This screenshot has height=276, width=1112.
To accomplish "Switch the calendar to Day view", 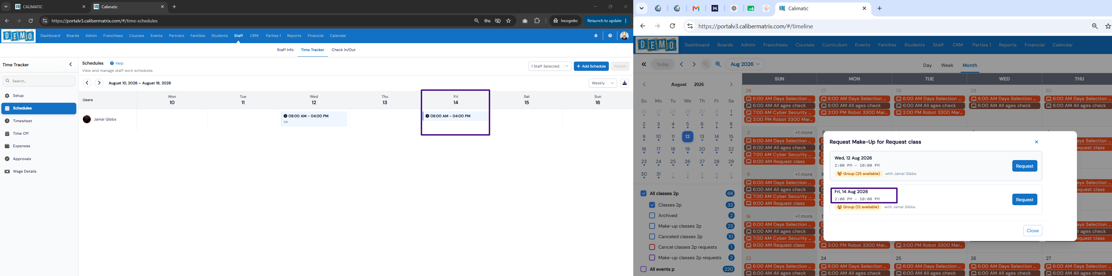I will 927,66.
